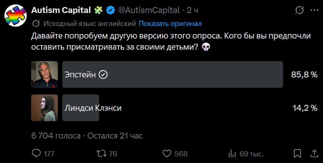
Task: Open the @AutismCapital handle link
Action: 149,10
